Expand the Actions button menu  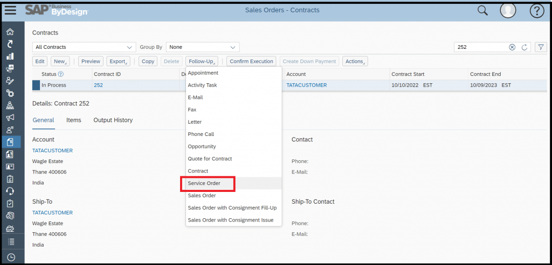(x=355, y=61)
